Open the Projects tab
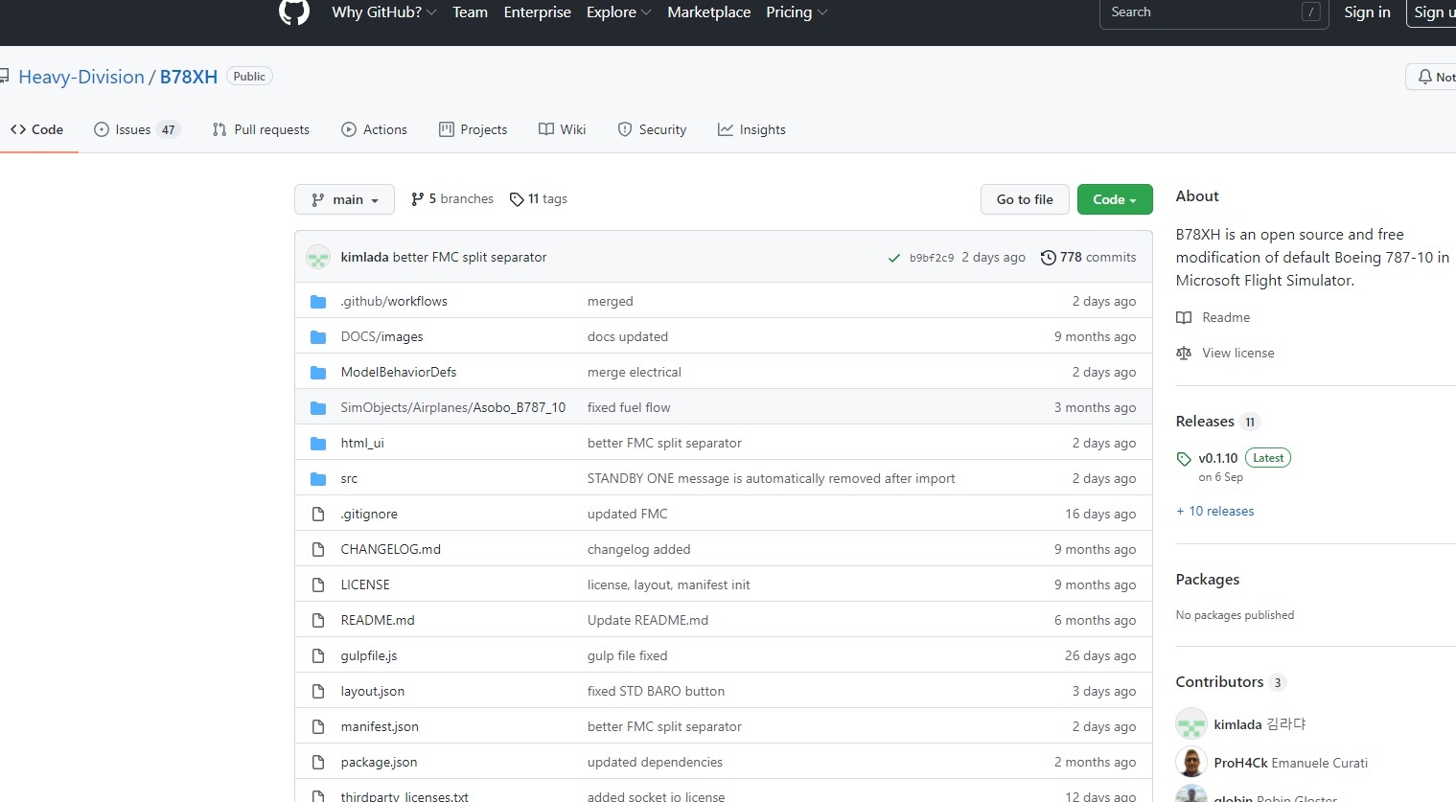 (473, 129)
